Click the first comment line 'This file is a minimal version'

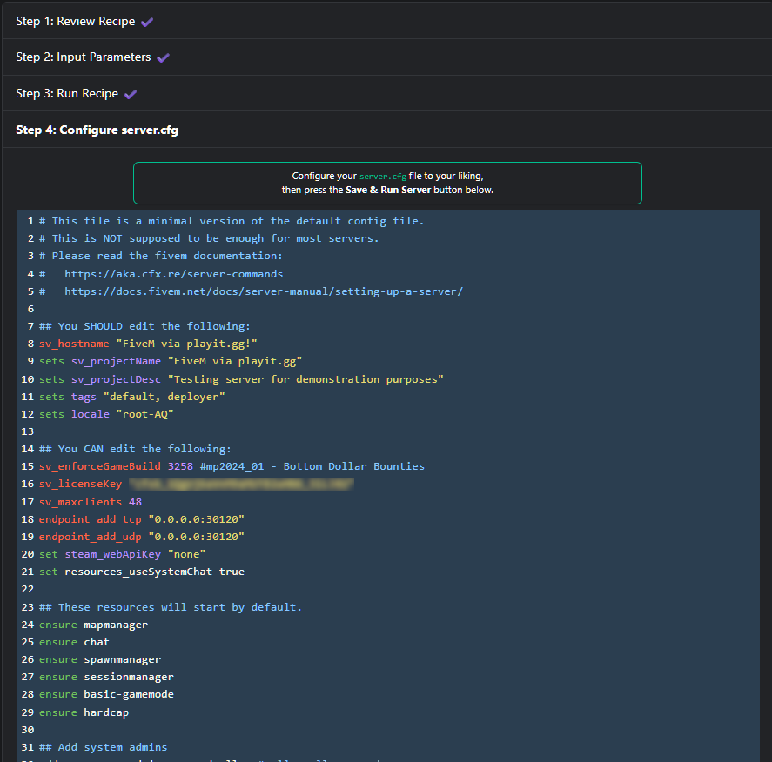coord(232,221)
